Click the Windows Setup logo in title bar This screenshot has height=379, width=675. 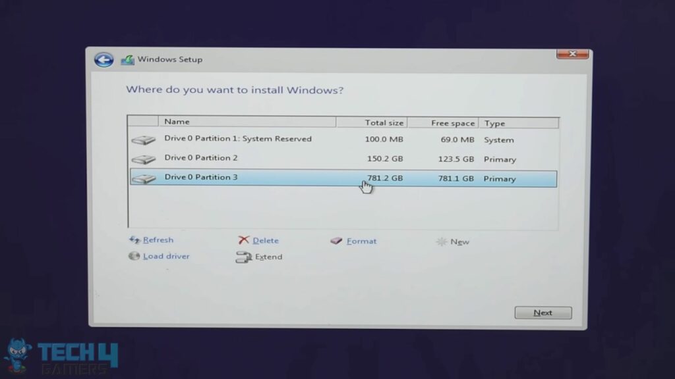click(x=129, y=59)
